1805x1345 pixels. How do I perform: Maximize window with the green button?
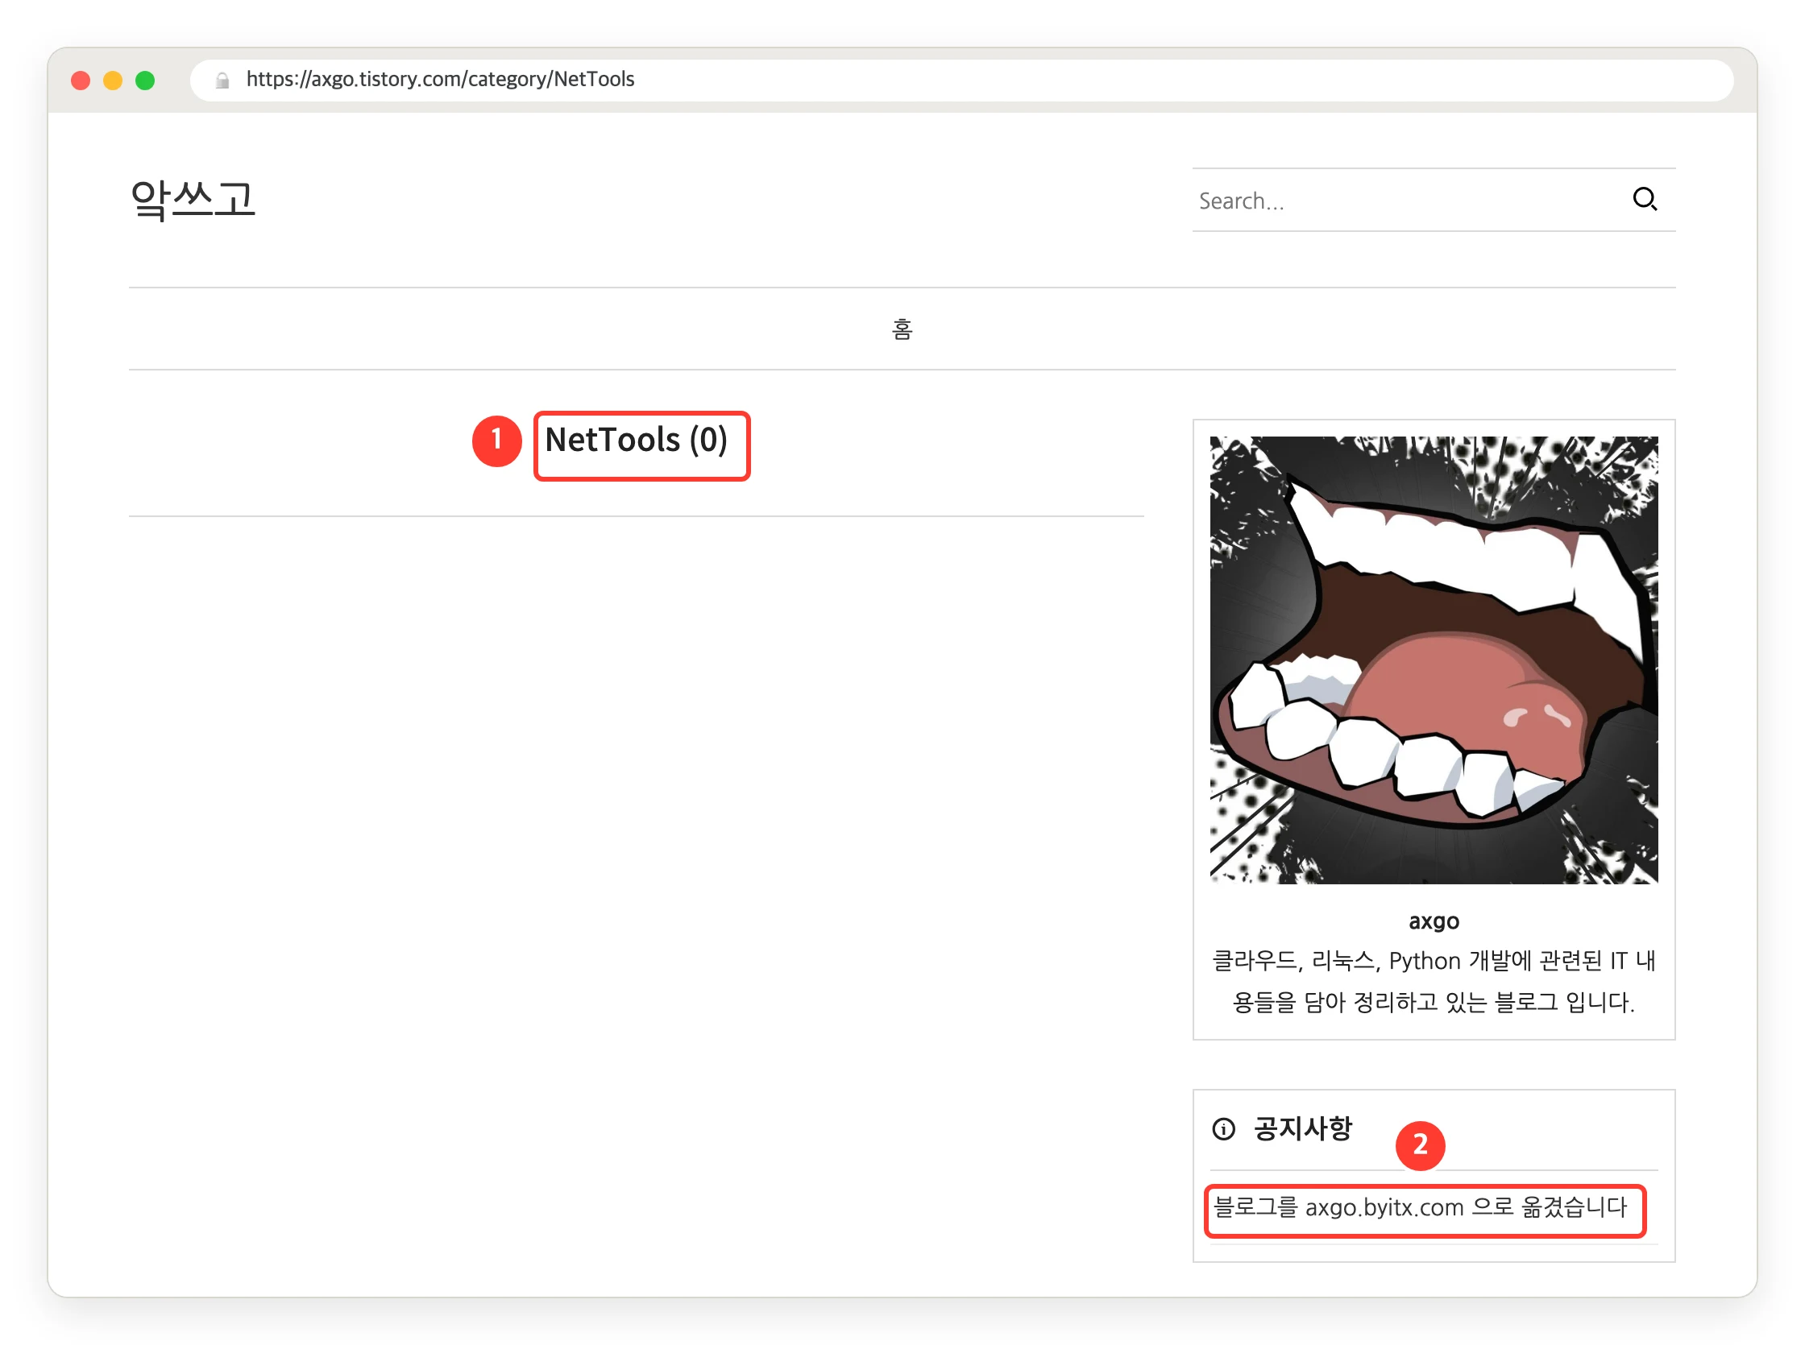[x=145, y=80]
